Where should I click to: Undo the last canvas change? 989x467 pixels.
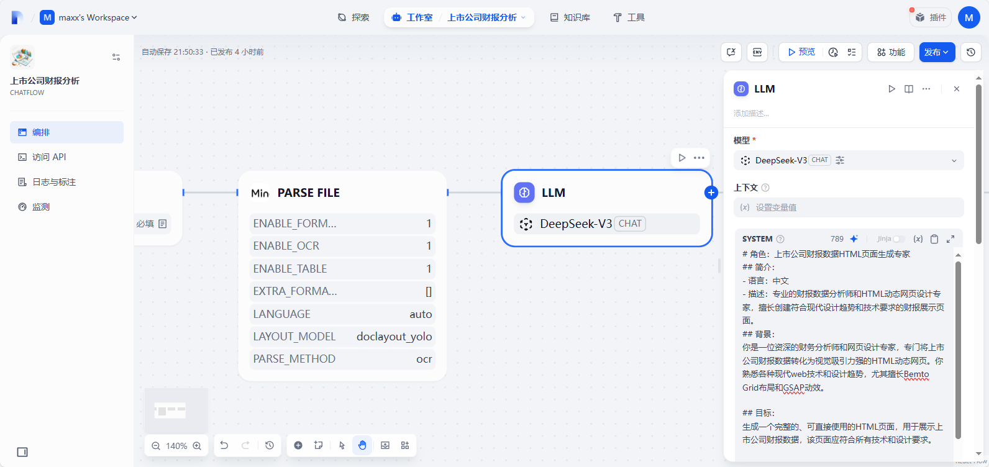(x=224, y=445)
